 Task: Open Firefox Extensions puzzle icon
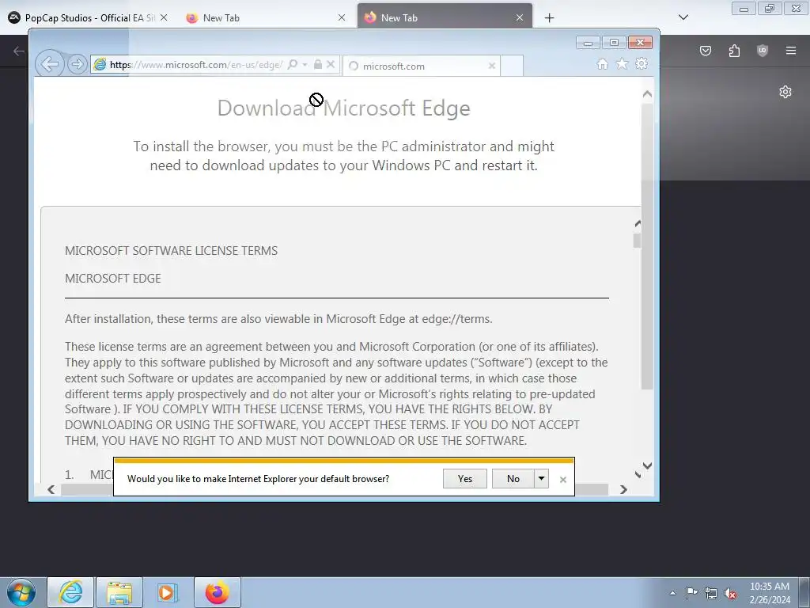[734, 51]
